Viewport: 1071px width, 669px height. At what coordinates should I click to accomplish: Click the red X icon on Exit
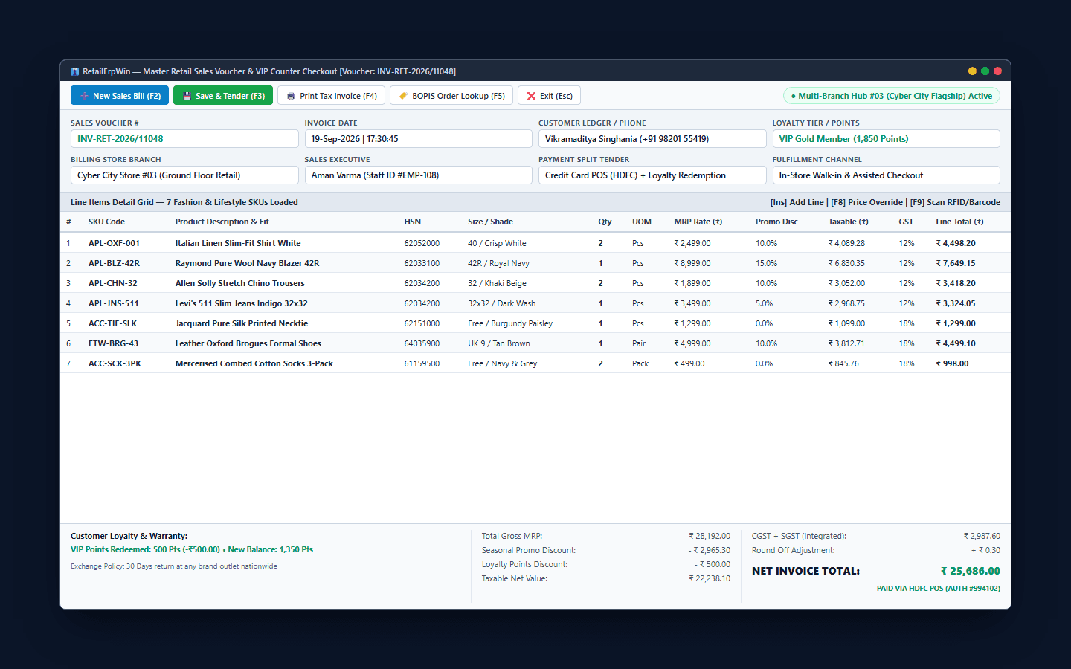pos(531,96)
